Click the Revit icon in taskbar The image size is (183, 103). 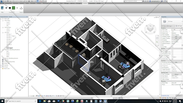(x=105, y=101)
